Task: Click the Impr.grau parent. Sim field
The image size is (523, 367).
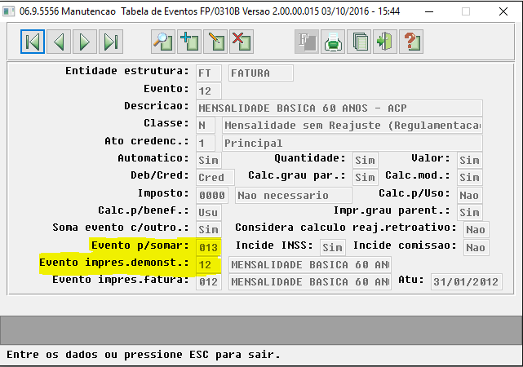Action: 470,213
